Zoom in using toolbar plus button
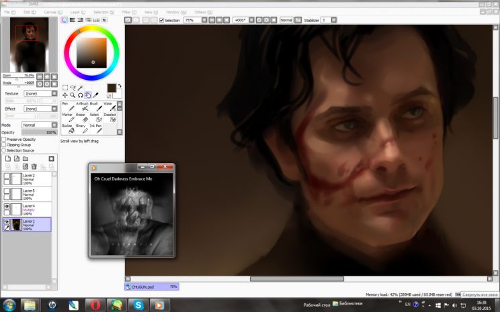This screenshot has height=312, width=500. 219,20
